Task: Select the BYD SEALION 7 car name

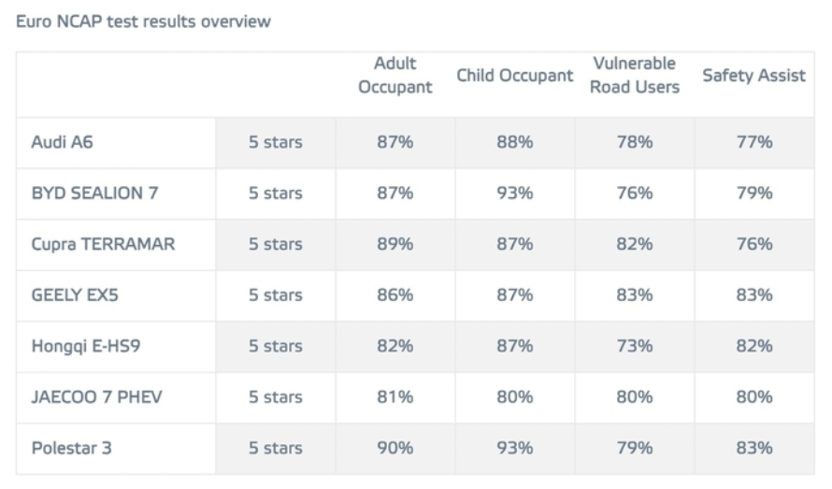Action: [94, 194]
